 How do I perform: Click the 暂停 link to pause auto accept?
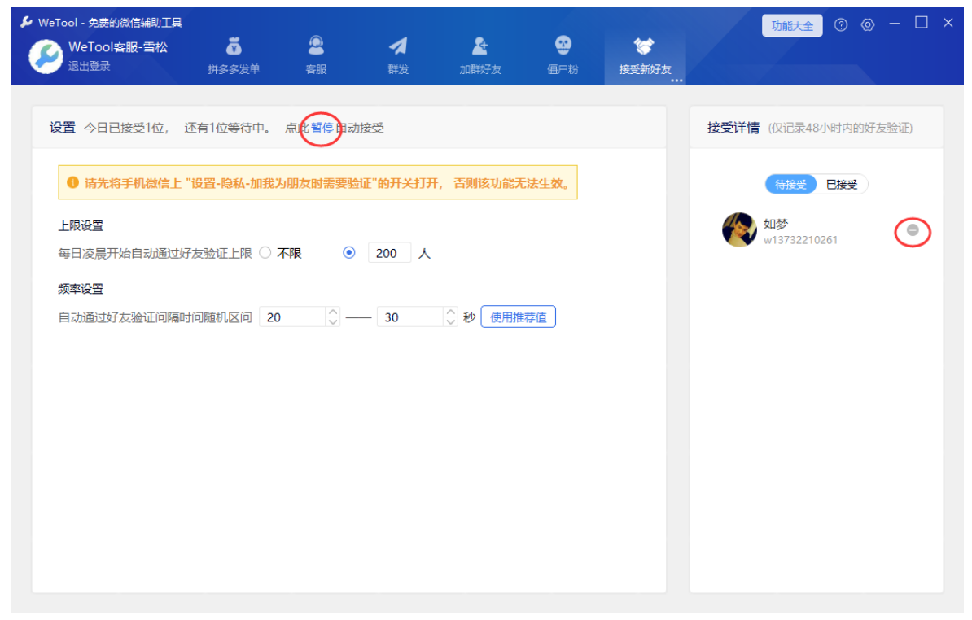click(x=322, y=128)
